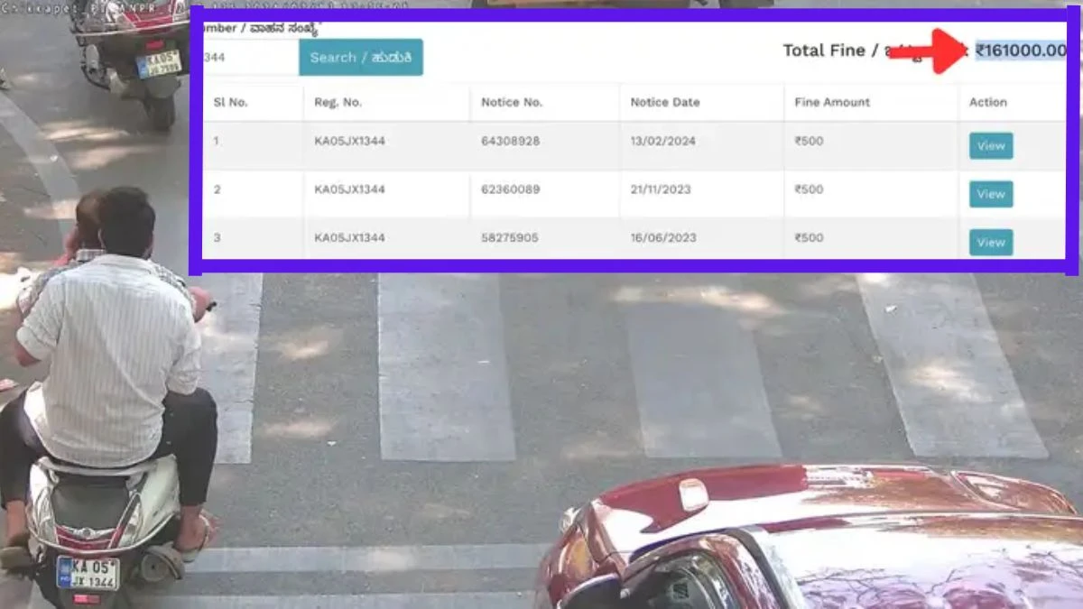
Task: Click KA05JX1344 in the 13/02/2024 row
Action: pos(350,142)
